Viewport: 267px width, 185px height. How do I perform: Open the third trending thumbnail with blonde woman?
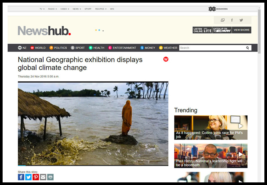pos(211,177)
